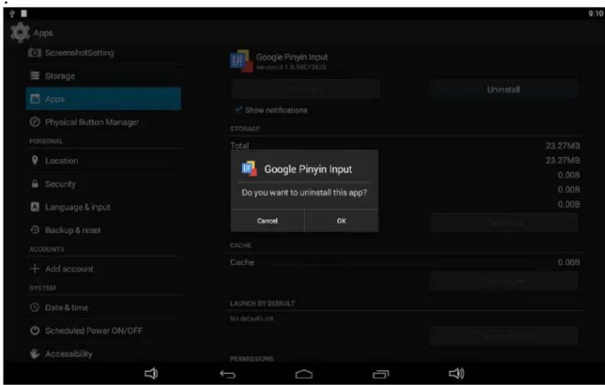The width and height of the screenshot is (605, 385).
Task: Open the Storage settings entry
Action: pos(103,76)
